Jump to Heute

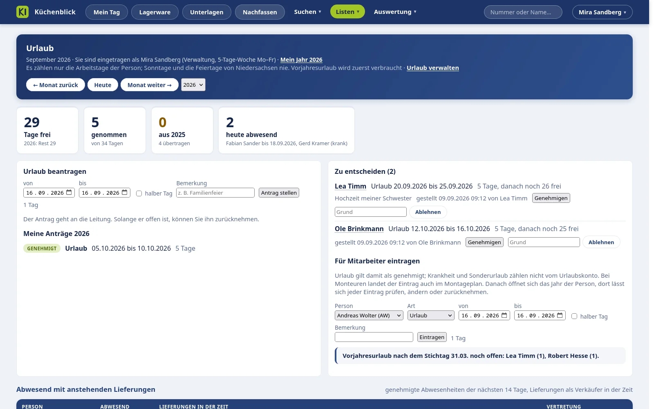103,85
